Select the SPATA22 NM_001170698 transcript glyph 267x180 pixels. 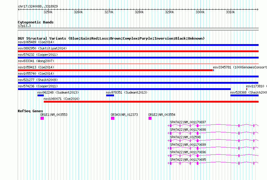[x=213, y=133]
